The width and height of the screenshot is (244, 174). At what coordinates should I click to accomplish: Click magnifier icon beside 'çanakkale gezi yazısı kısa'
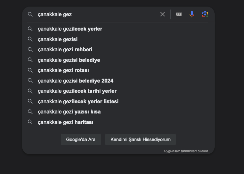click(x=30, y=112)
